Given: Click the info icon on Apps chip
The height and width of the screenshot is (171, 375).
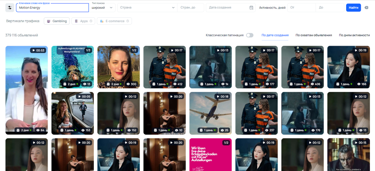Looking at the screenshot, I should click(x=91, y=21).
